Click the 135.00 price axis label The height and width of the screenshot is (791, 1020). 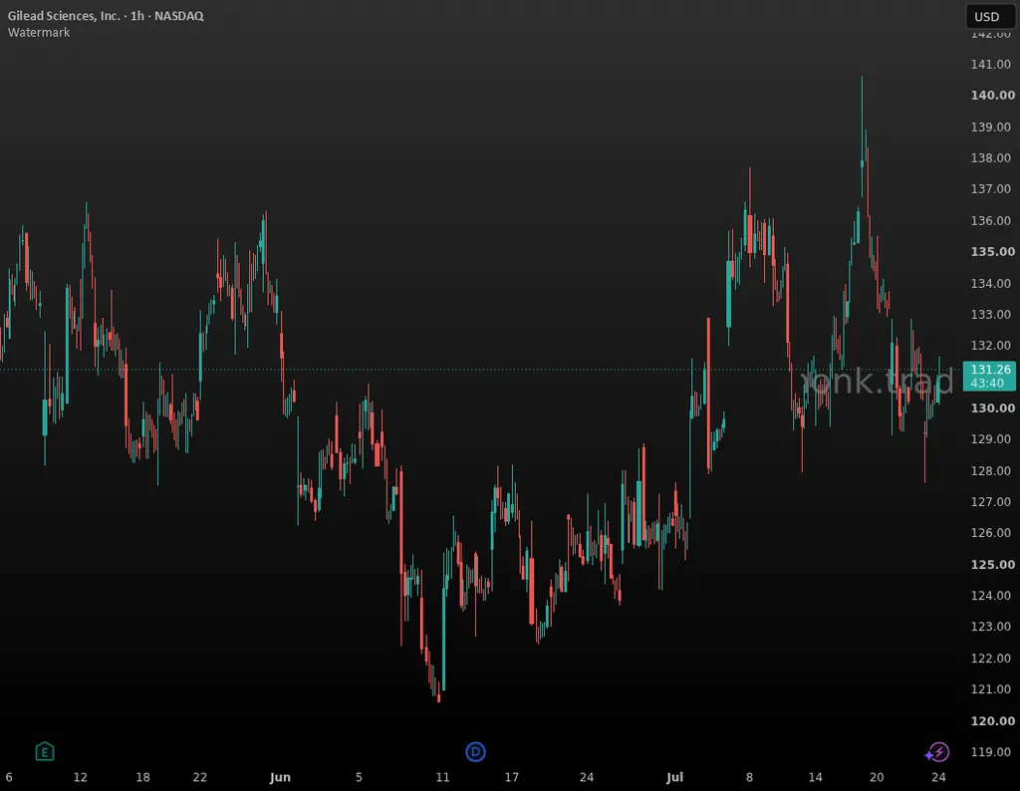[993, 251]
